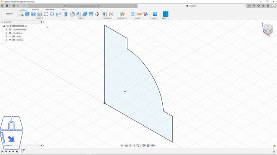The width and height of the screenshot is (277, 155).
Task: Click the activate radio button on root component
Action: click(26, 26)
